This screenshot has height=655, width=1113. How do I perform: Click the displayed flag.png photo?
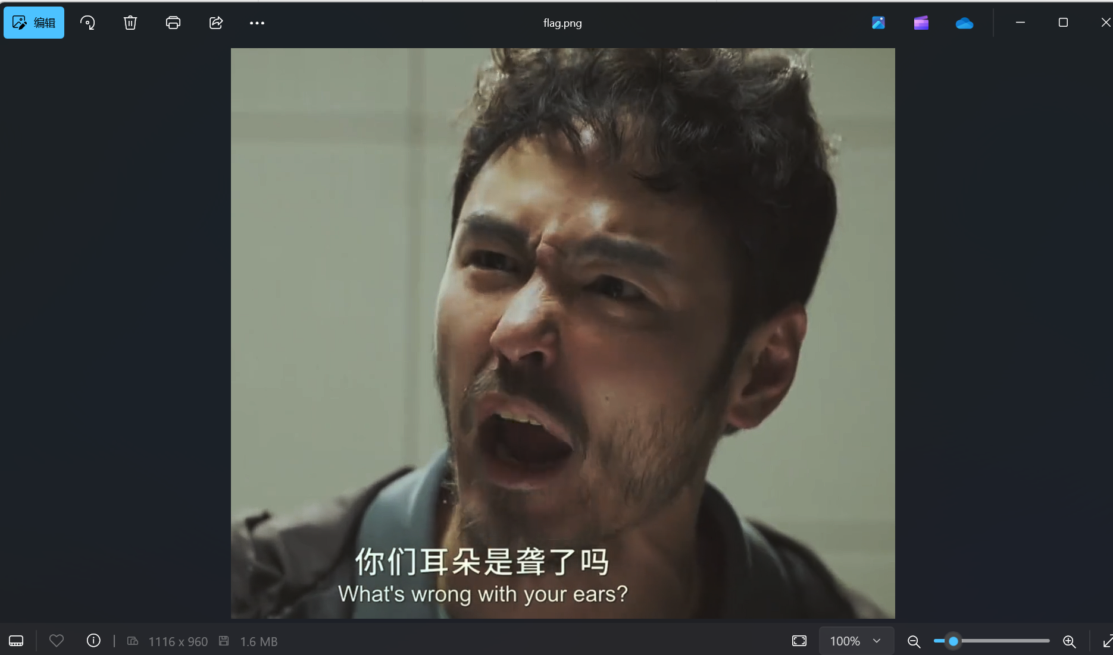pyautogui.click(x=563, y=333)
